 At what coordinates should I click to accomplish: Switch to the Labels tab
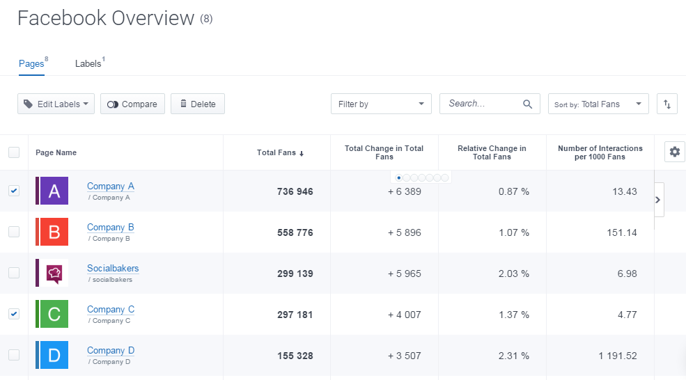pyautogui.click(x=88, y=64)
